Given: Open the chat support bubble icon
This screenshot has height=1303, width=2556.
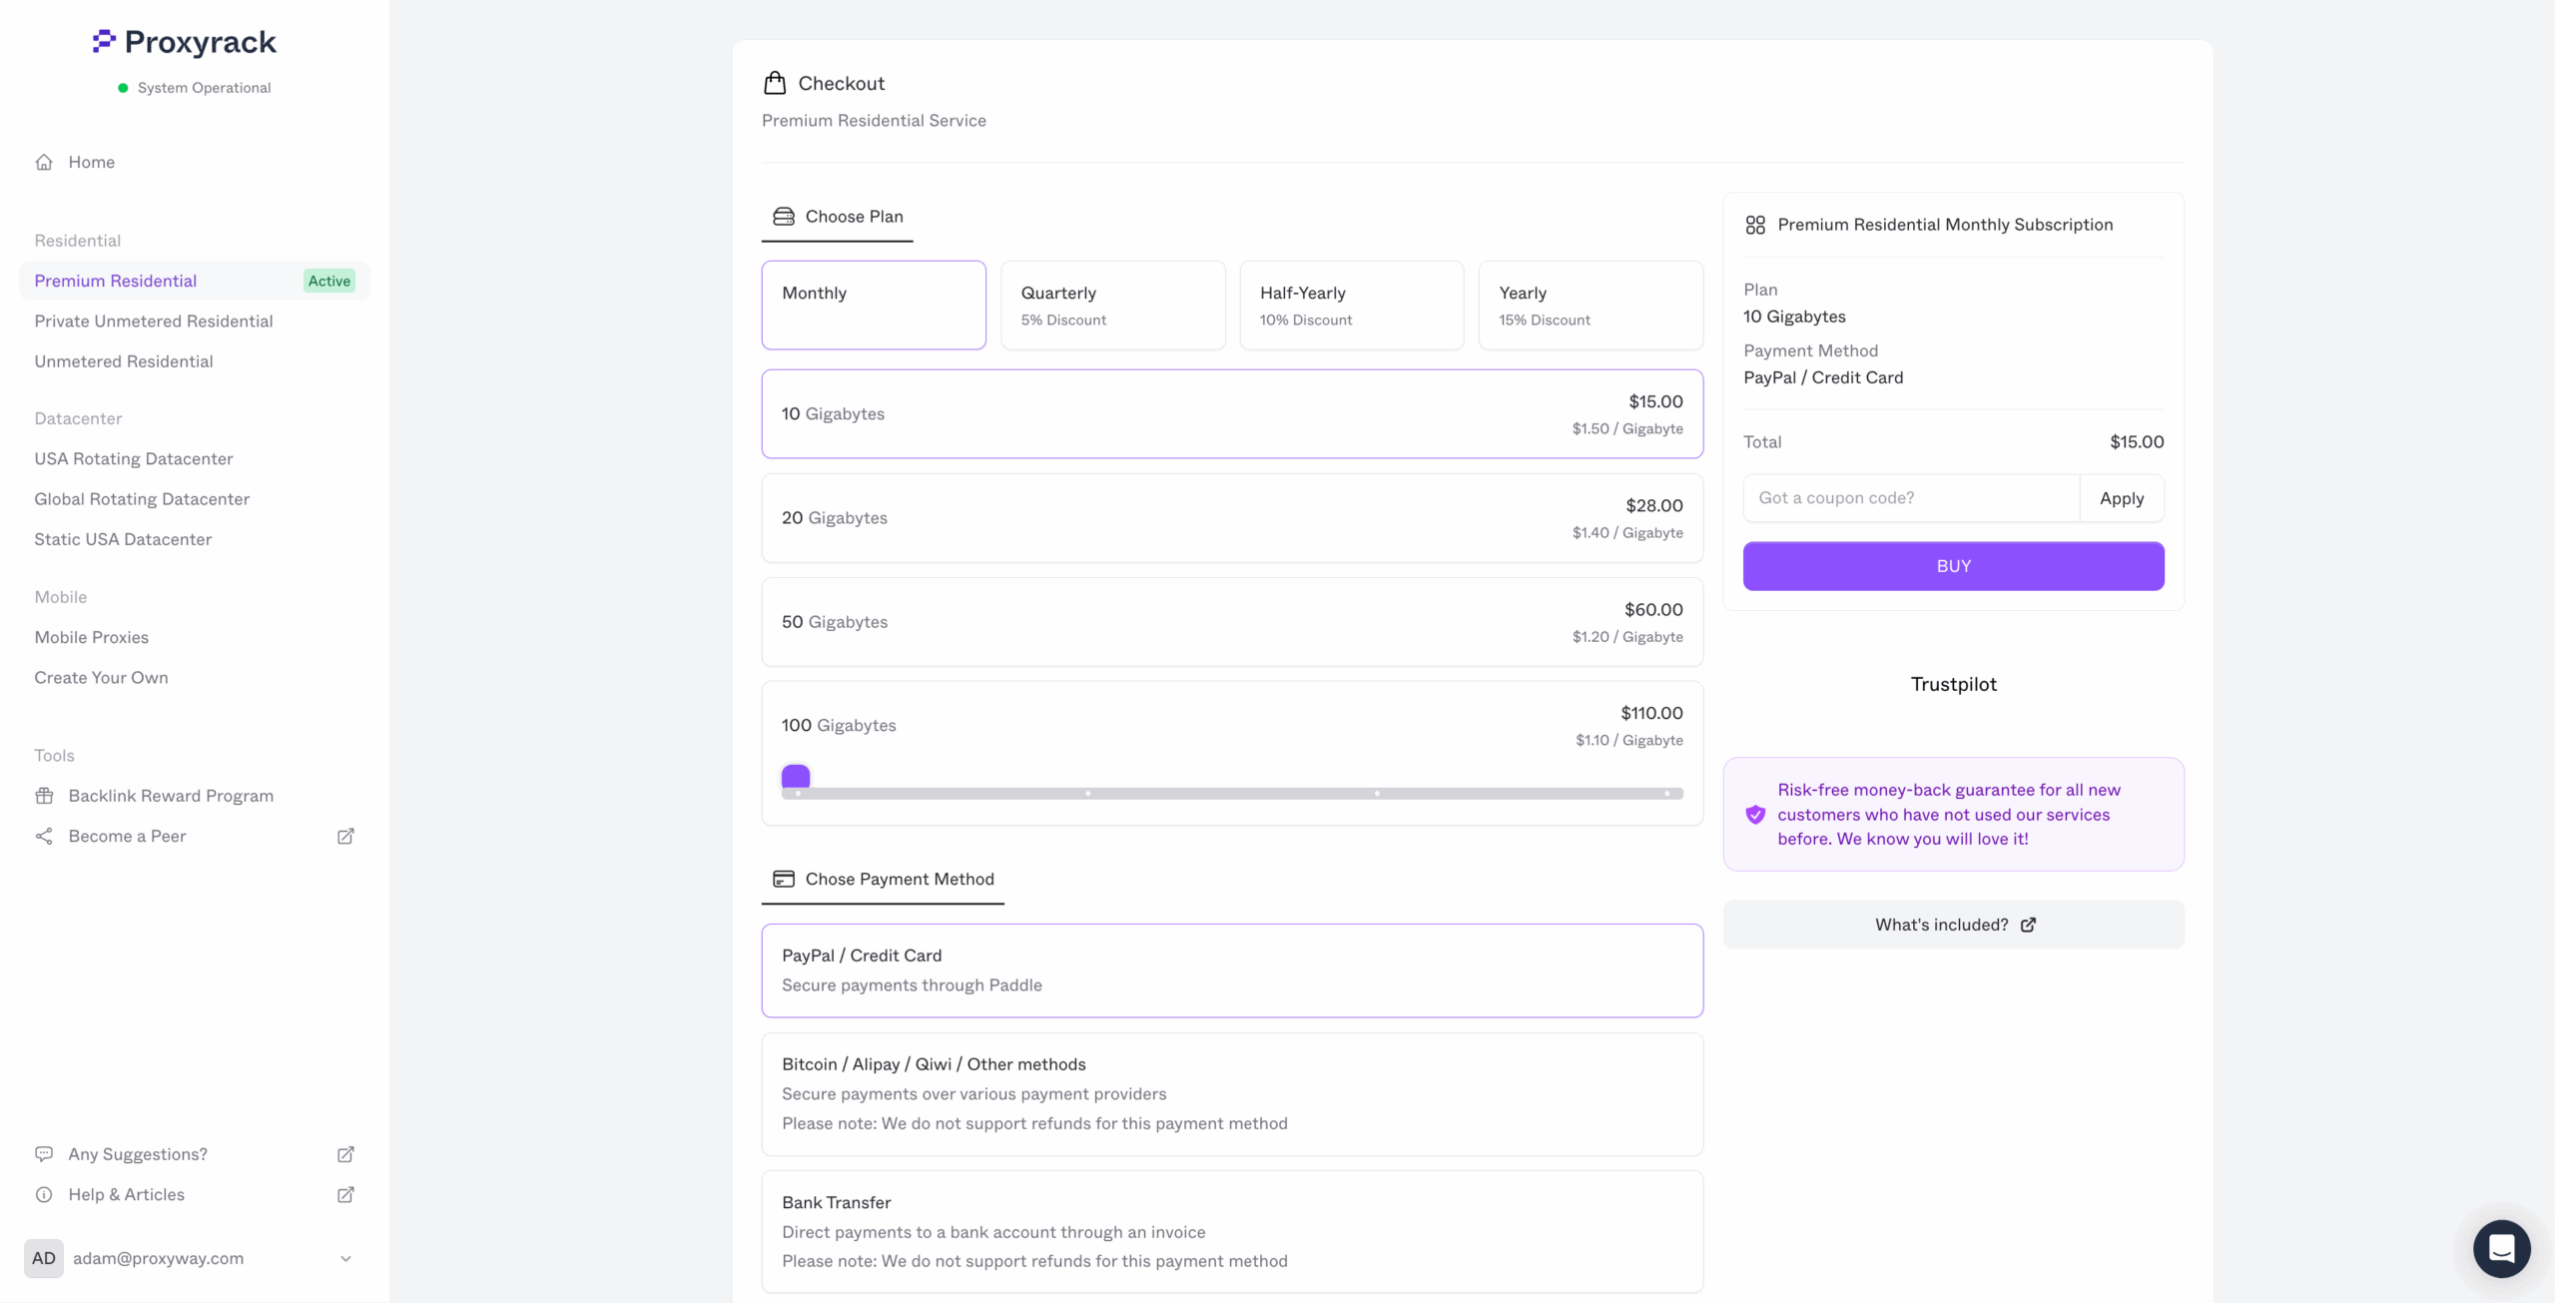Looking at the screenshot, I should (x=2501, y=1248).
